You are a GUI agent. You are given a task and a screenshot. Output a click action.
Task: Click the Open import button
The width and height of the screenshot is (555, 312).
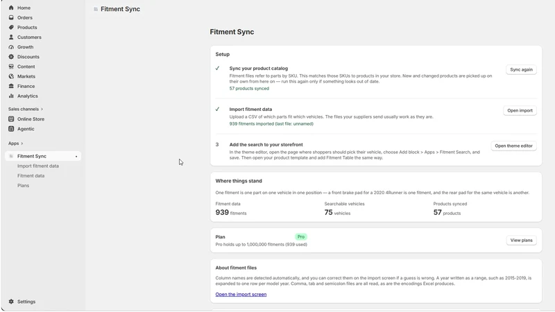pyautogui.click(x=520, y=110)
